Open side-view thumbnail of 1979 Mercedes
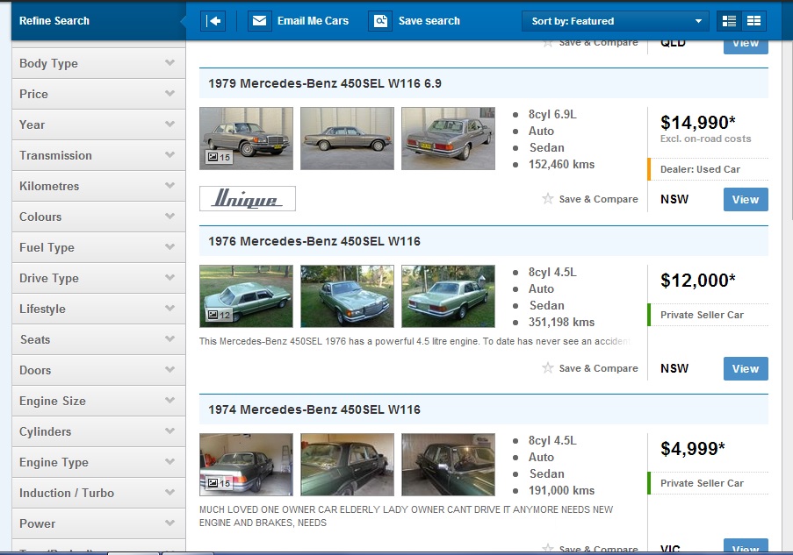 pos(347,139)
